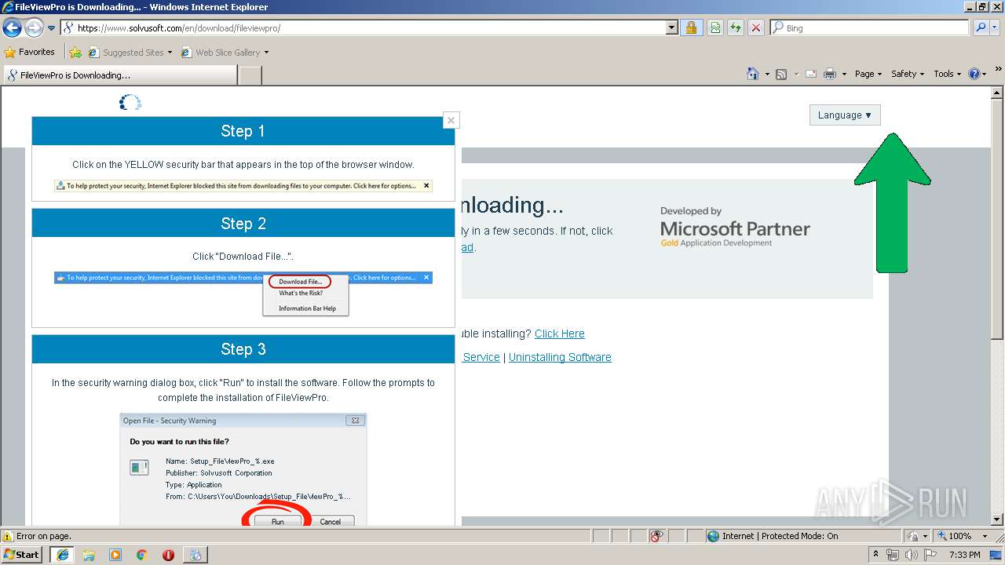Expand the Home button dropdown arrow
This screenshot has width=1005, height=565.
767,74
